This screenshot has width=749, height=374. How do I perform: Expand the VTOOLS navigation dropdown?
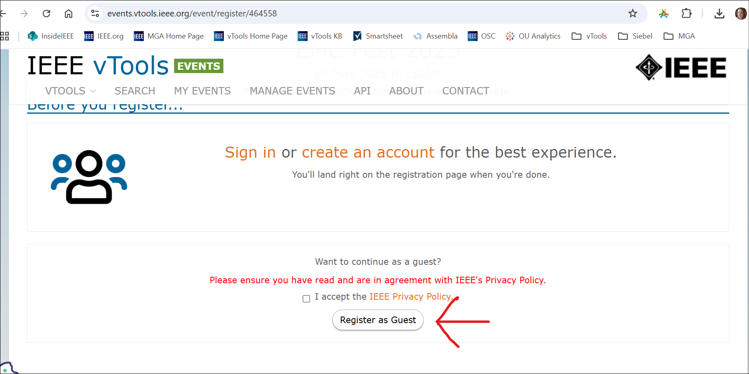point(70,91)
